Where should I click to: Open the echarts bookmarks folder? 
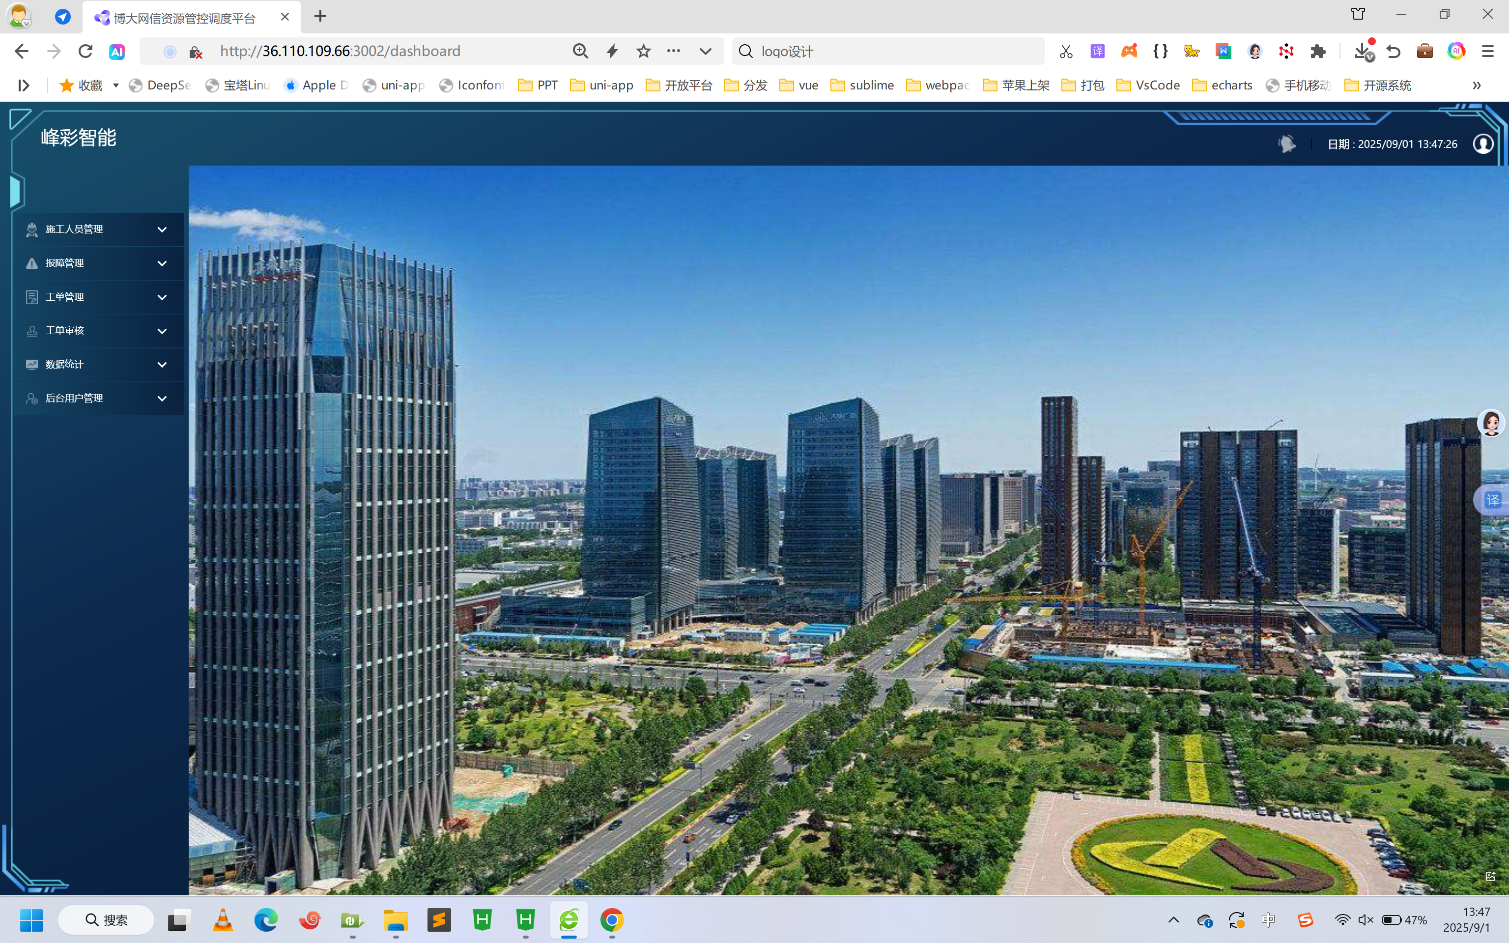coord(1222,86)
